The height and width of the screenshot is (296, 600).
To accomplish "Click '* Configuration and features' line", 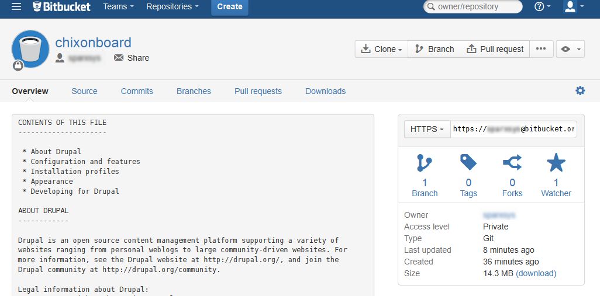I will tap(81, 162).
